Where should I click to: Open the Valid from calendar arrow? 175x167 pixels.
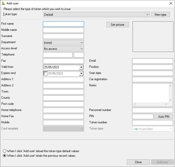81,67
